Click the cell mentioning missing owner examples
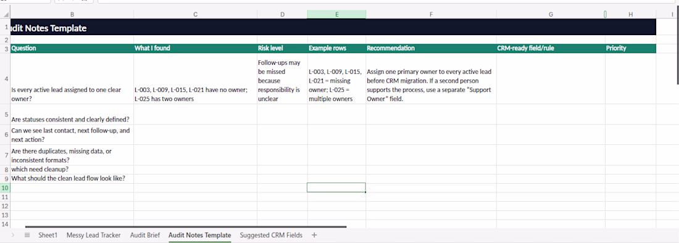 336,79
